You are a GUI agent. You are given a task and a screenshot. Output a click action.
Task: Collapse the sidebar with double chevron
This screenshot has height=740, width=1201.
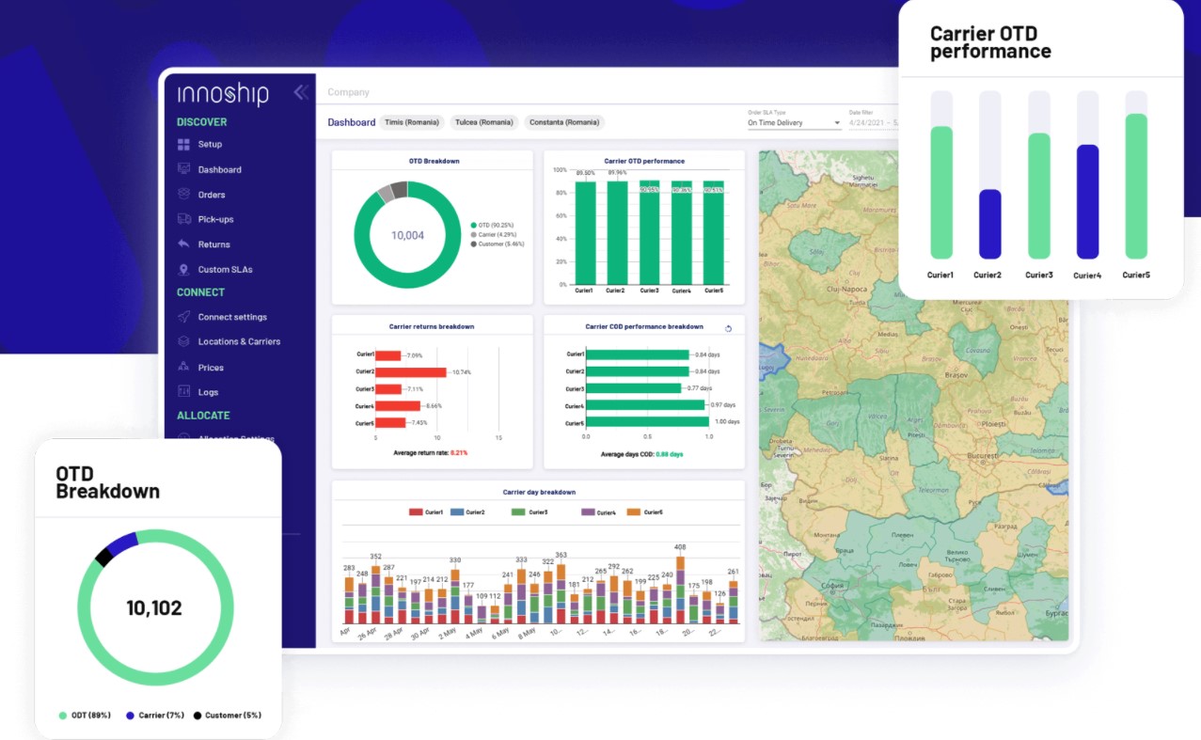(300, 92)
